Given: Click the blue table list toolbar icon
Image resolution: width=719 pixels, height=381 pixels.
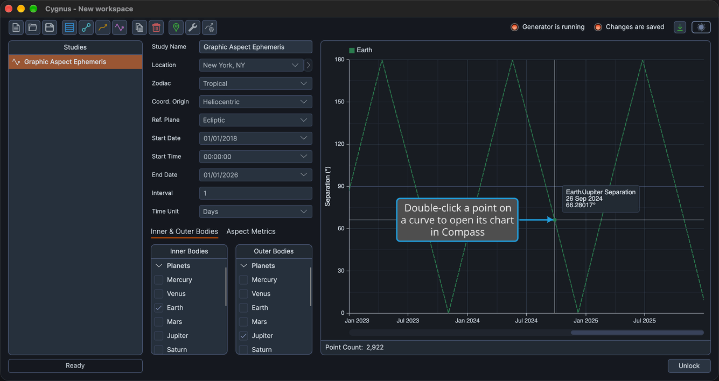Looking at the screenshot, I should click(69, 27).
